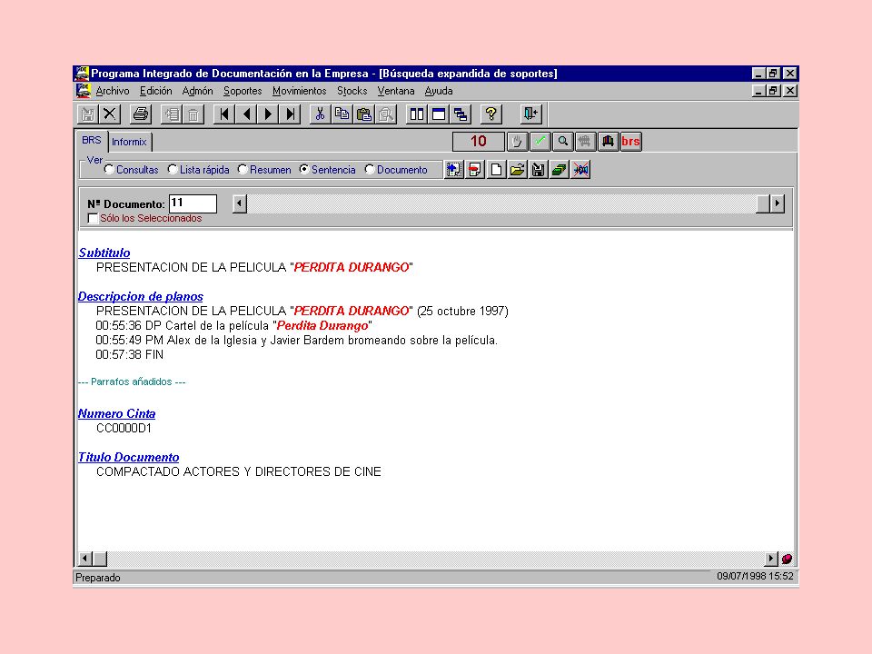
Task: Click left arrow of document number scrollbar
Action: (240, 204)
